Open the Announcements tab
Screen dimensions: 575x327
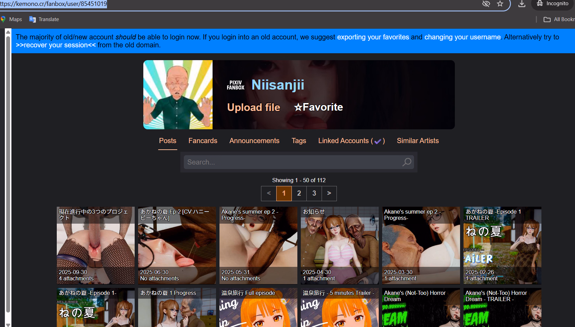point(254,141)
